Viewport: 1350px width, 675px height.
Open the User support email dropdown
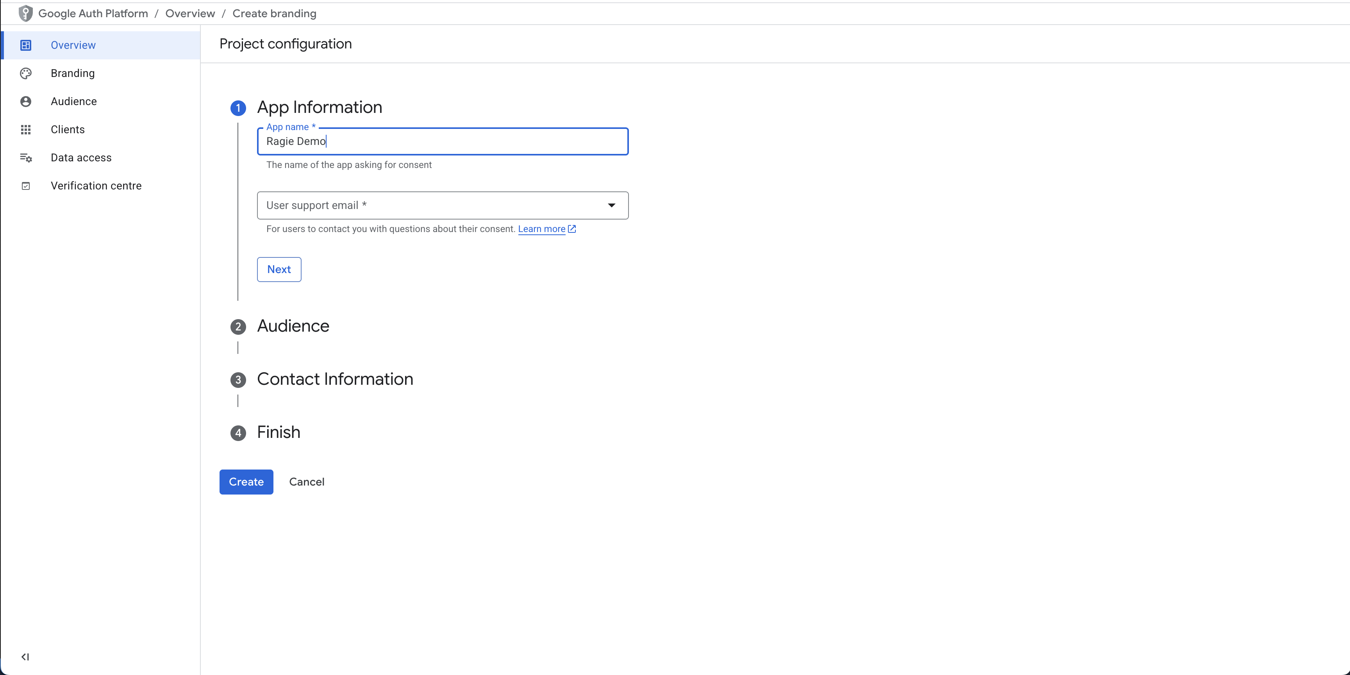pos(442,205)
